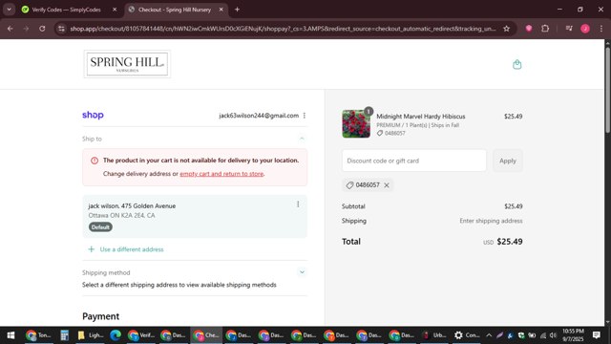View site information icon in address bar
The height and width of the screenshot is (344, 611).
coord(61,29)
